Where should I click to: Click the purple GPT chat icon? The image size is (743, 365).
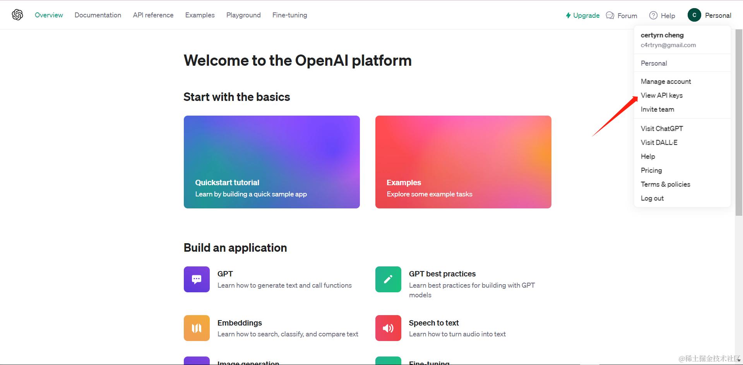click(197, 279)
